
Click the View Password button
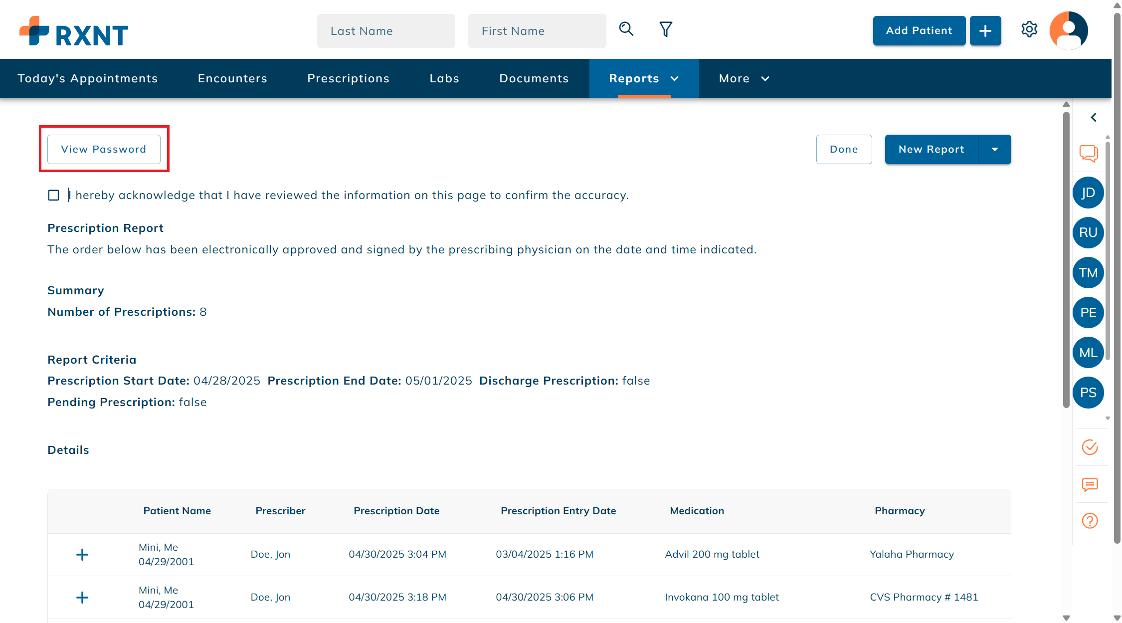(x=104, y=149)
